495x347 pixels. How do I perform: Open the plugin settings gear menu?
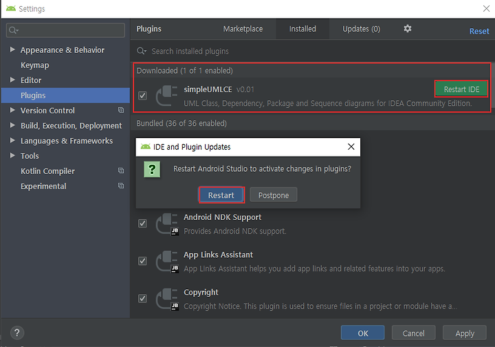[408, 29]
